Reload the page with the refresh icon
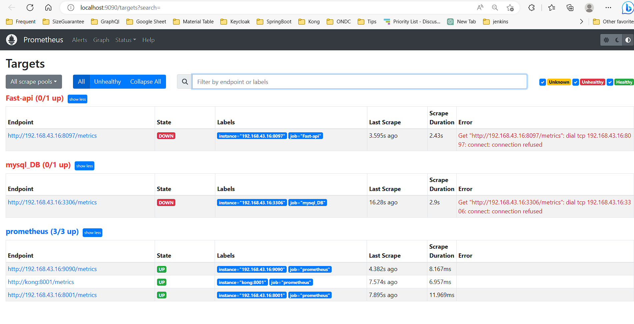Viewport: 634px width, 324px height. point(30,8)
